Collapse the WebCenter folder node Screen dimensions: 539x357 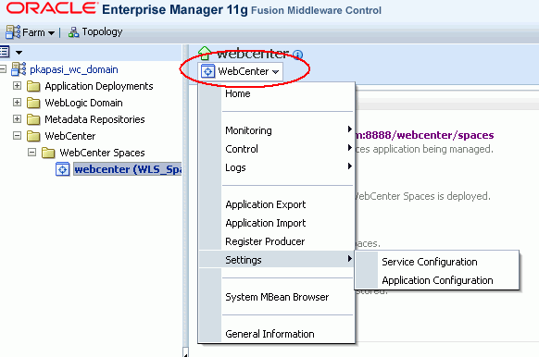(17, 136)
